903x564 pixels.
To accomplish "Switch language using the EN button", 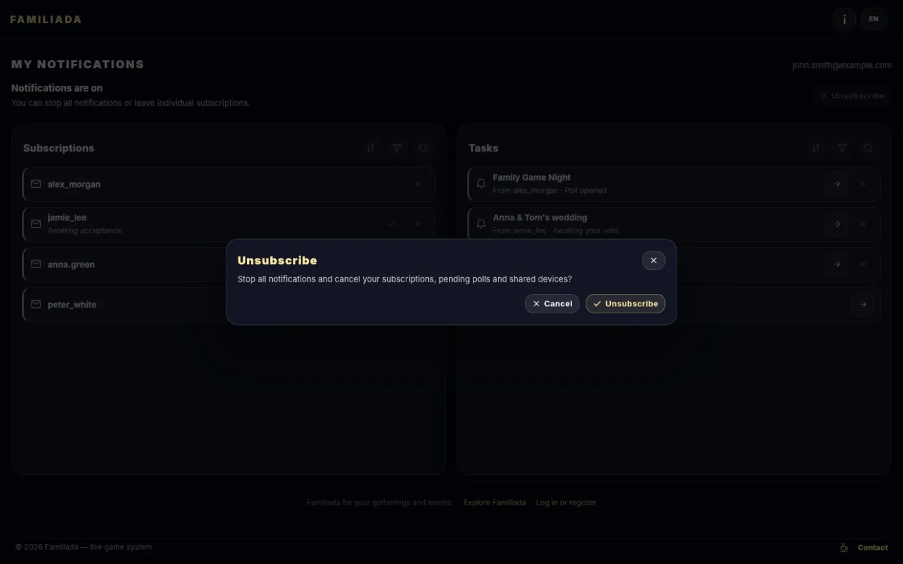I will [x=873, y=19].
